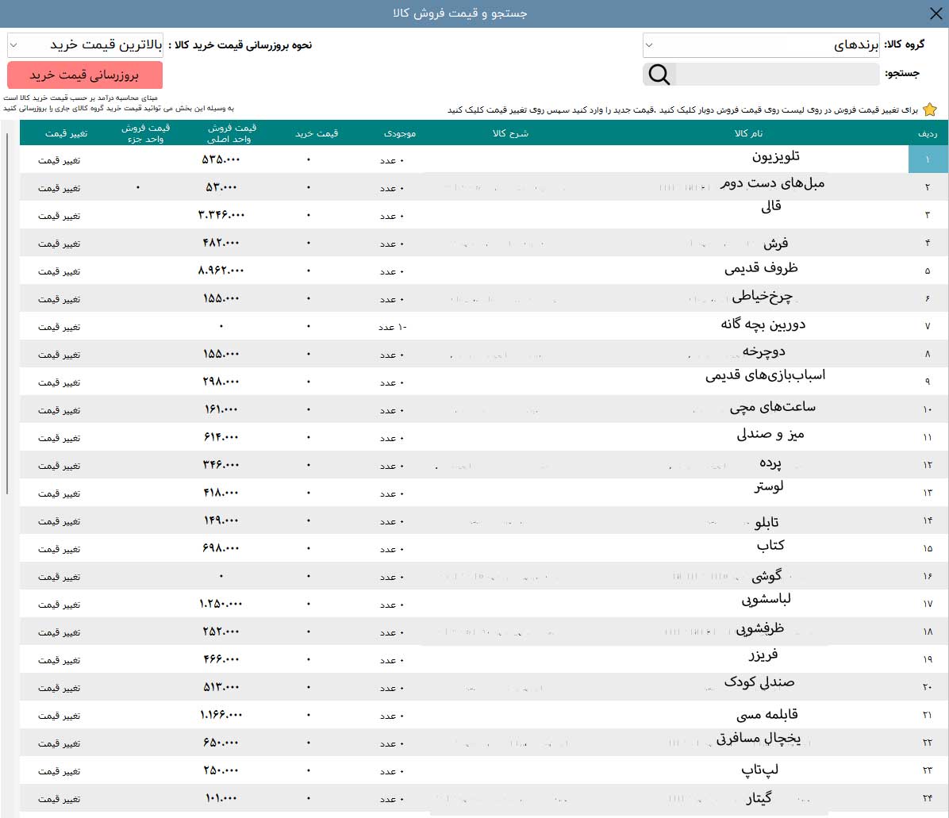
Task: Click stock value ‎-۱ عدد of دوربین
Action: [393, 328]
